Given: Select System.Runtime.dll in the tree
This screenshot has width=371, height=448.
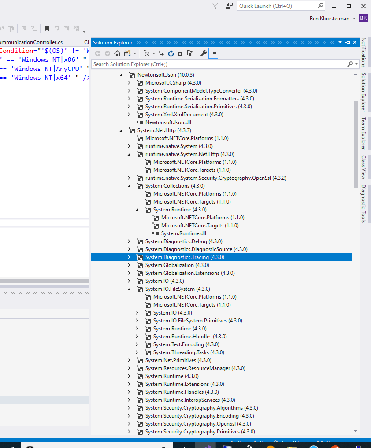Looking at the screenshot, I should [183, 233].
